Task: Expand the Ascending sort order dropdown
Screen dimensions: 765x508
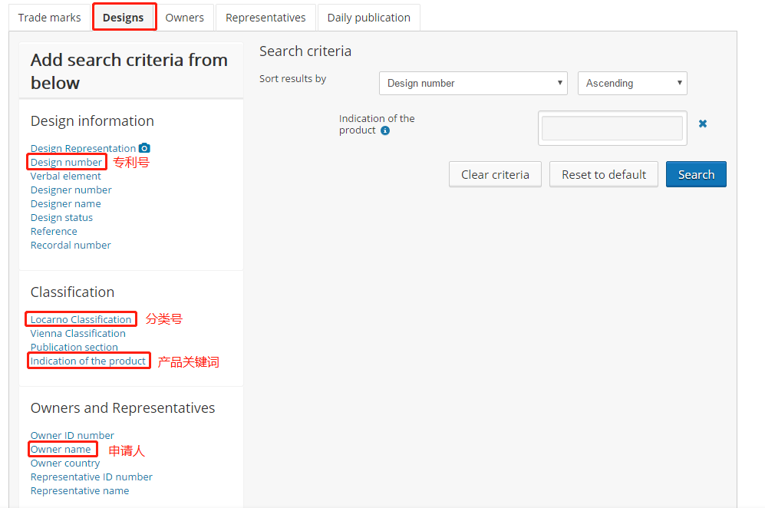Action: point(631,84)
